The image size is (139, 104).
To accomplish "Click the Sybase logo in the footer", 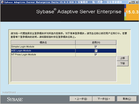I will click(15, 99).
